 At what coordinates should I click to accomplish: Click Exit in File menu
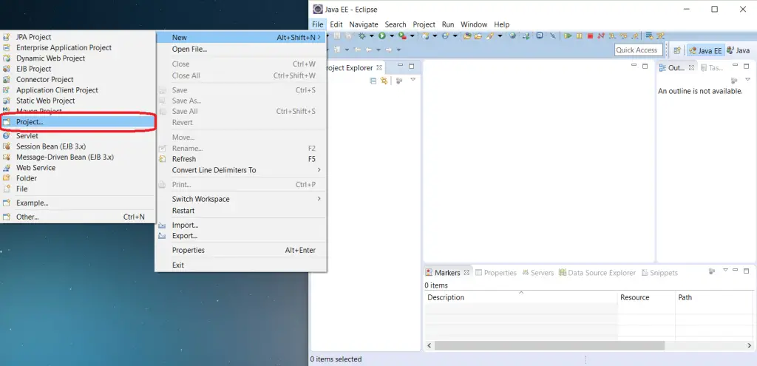point(241,265)
